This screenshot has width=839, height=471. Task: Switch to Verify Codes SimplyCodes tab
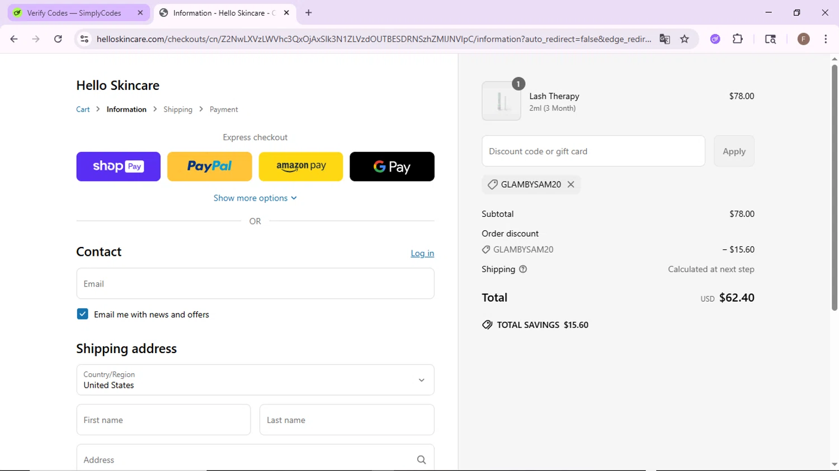(x=79, y=13)
